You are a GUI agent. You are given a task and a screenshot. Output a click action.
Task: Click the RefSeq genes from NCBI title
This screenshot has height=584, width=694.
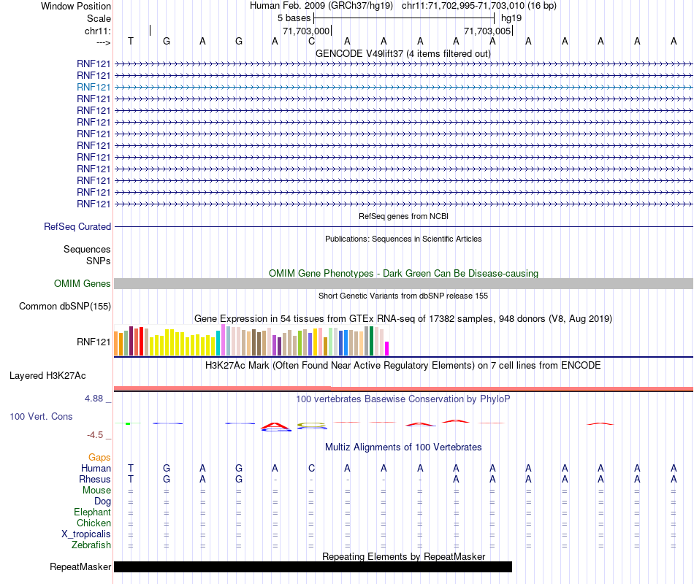point(403,216)
